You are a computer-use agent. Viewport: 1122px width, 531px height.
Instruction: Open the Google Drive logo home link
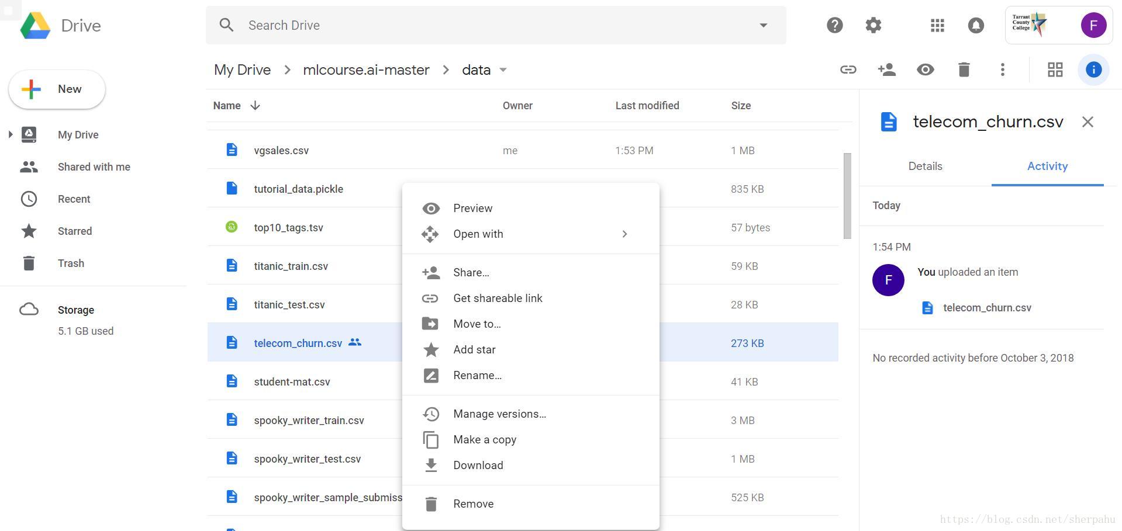(61, 26)
